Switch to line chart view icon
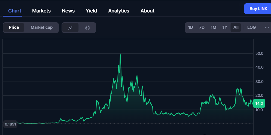This screenshot has width=271, height=135. (70, 28)
